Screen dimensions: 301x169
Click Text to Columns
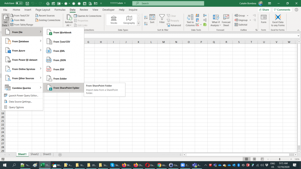pyautogui.click(x=190, y=20)
